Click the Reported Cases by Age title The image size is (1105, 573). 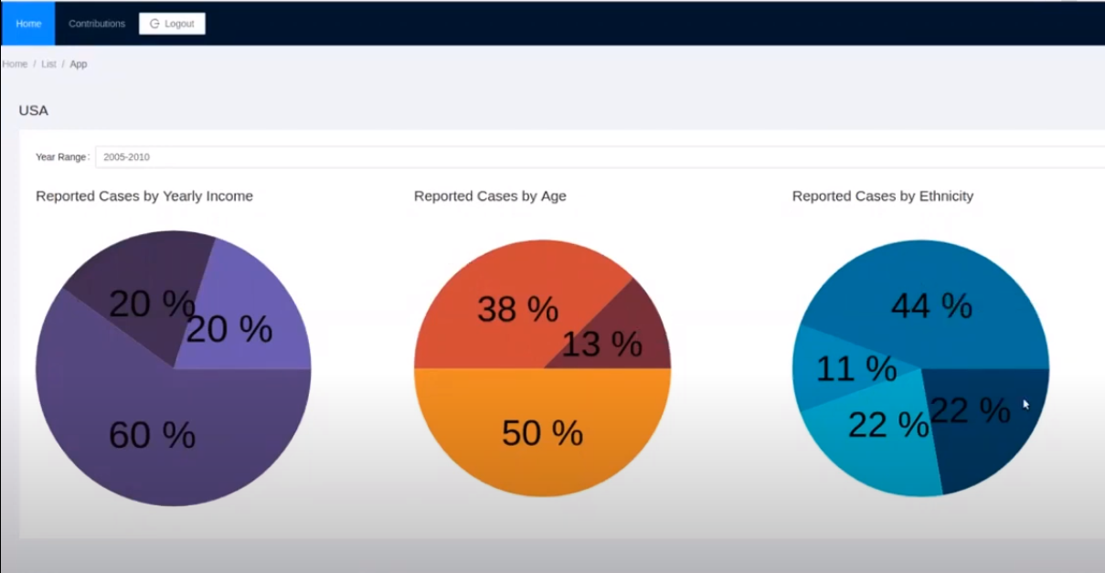(x=490, y=196)
